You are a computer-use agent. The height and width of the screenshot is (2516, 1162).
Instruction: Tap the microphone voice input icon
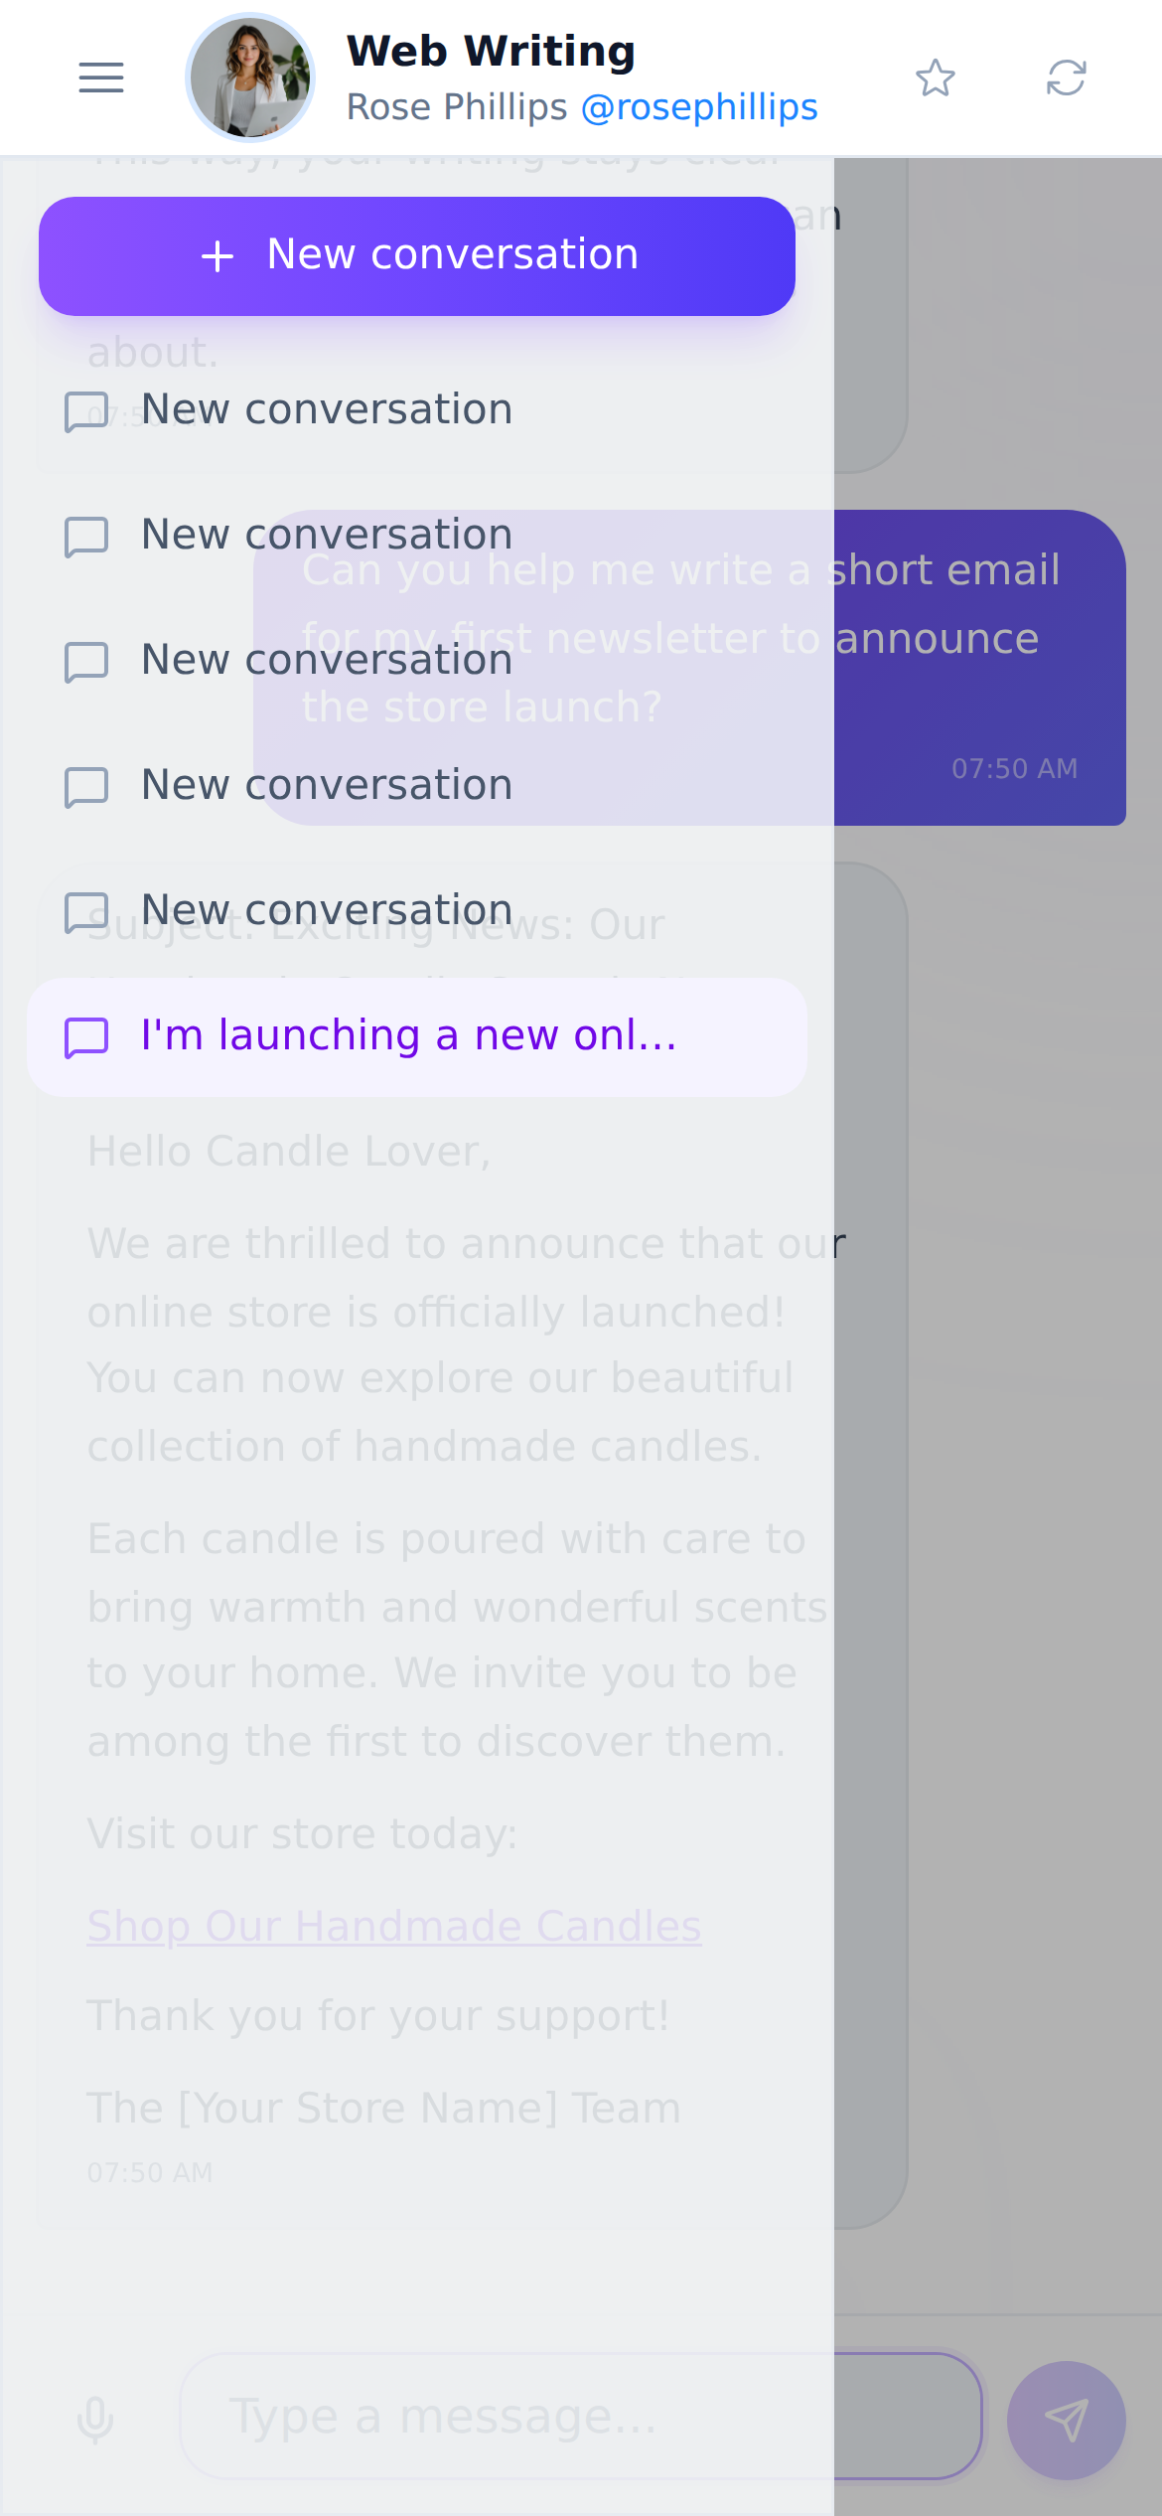tap(95, 2420)
